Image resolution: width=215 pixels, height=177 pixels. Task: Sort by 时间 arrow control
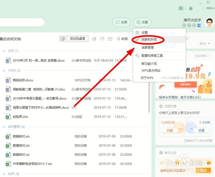[122, 39]
